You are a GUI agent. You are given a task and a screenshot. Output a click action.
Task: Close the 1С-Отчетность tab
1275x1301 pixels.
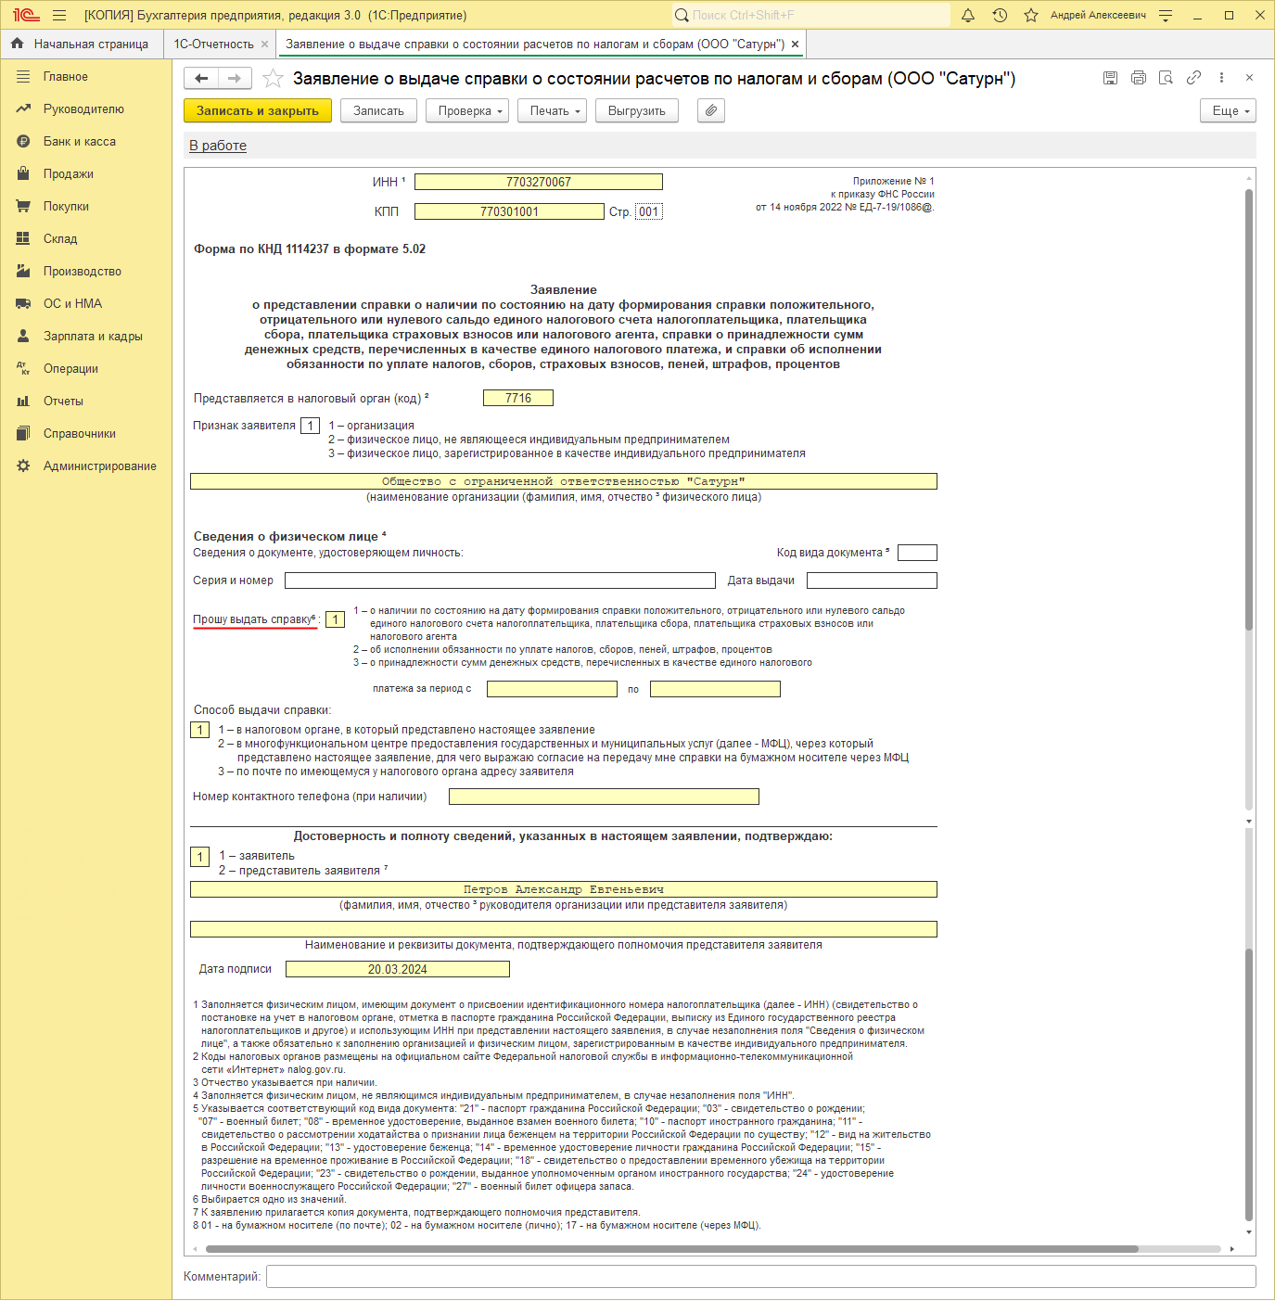[264, 44]
